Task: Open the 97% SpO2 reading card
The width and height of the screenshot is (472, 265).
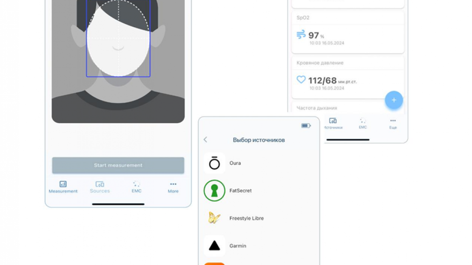Action: coord(347,37)
